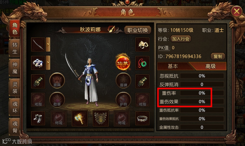Open the 转生 side tab
The width and height of the screenshot is (245, 146).
(x=15, y=48)
